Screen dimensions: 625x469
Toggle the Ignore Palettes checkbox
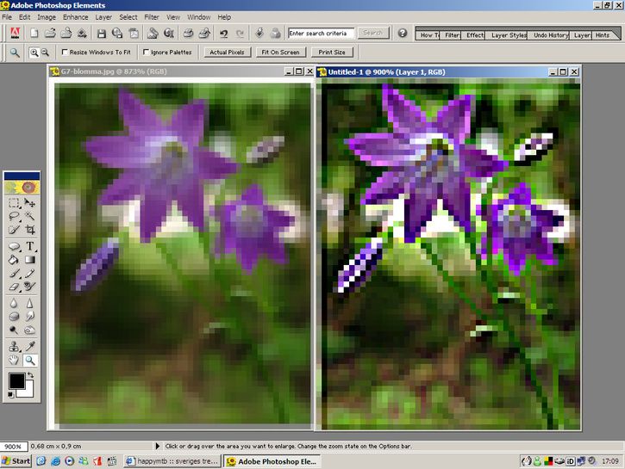[146, 52]
